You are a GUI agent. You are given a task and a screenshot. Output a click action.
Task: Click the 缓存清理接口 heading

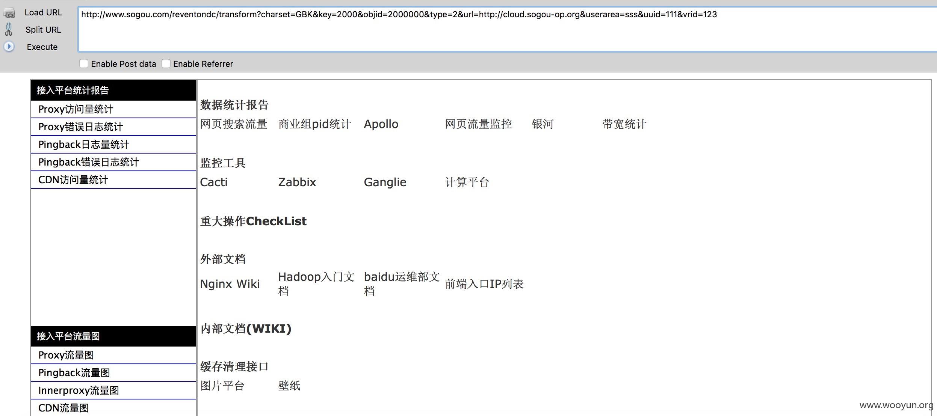click(x=234, y=366)
